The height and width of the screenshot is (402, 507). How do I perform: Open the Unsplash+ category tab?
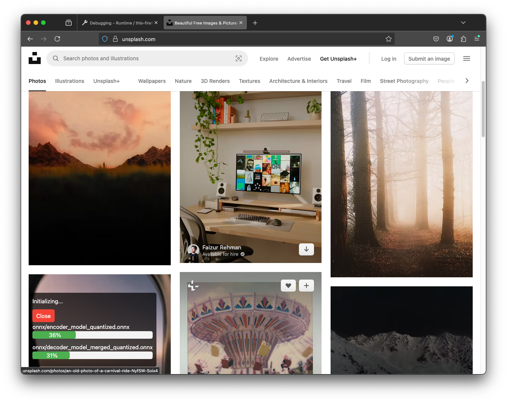pos(107,81)
